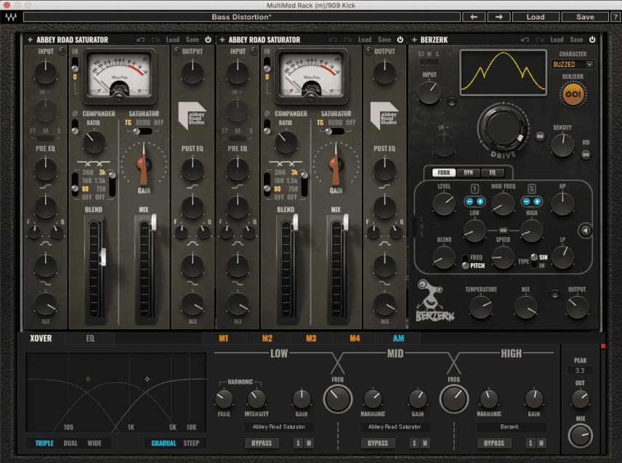Click the Berzerk waveform shape display
The image size is (622, 463).
[x=503, y=73]
